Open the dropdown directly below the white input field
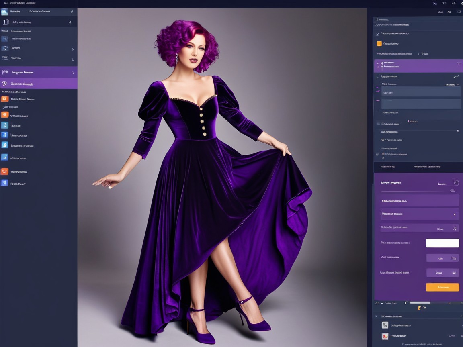This screenshot has height=347, width=463. 442,258
